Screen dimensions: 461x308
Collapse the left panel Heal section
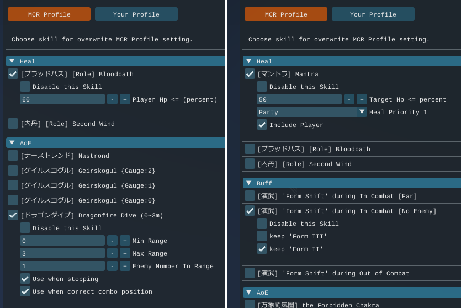click(x=12, y=61)
